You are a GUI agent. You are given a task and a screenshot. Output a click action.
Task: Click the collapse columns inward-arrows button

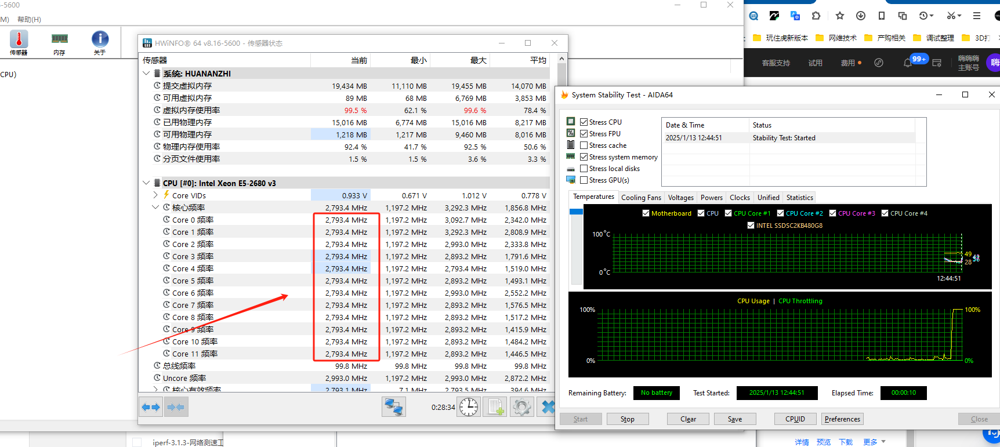click(x=176, y=407)
